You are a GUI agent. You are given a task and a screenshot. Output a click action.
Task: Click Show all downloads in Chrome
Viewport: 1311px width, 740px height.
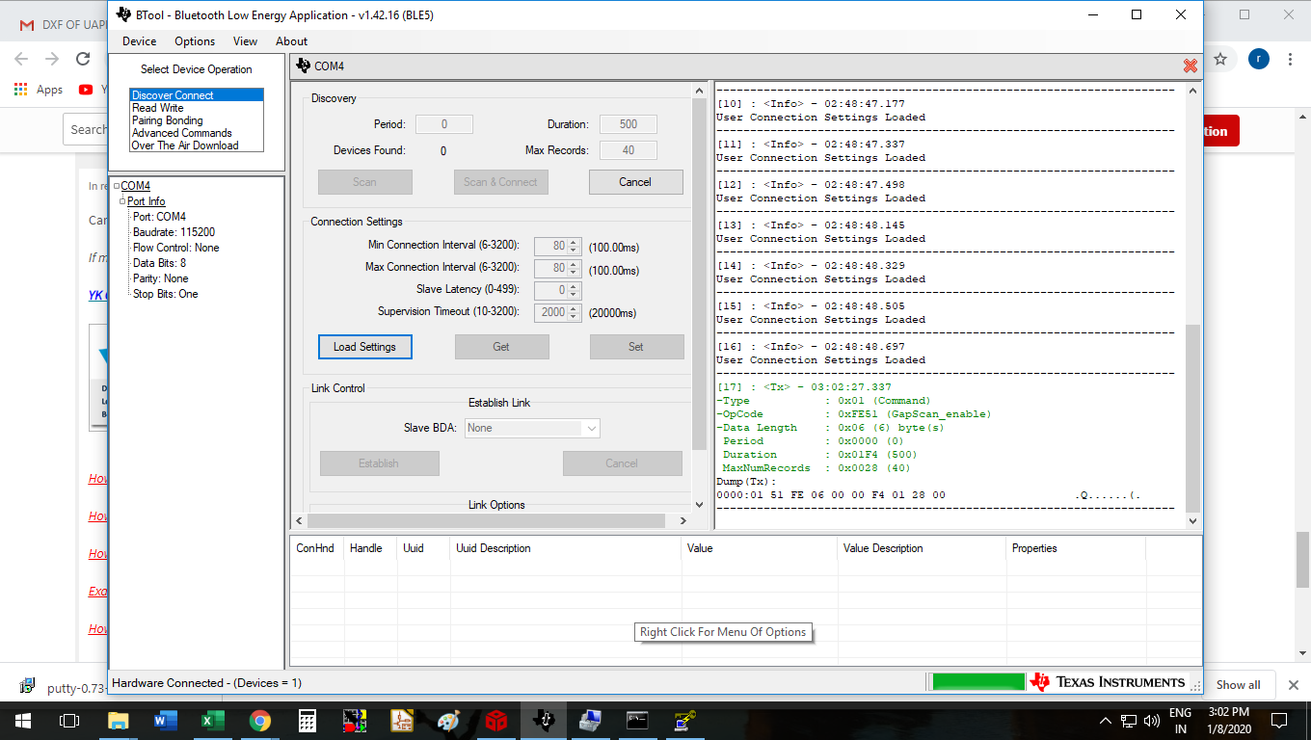tap(1239, 685)
